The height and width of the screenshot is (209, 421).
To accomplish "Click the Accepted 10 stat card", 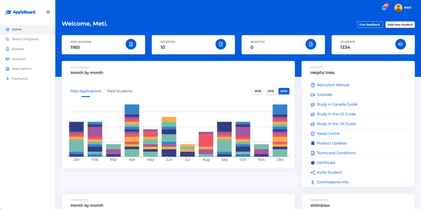I will 193,45.
